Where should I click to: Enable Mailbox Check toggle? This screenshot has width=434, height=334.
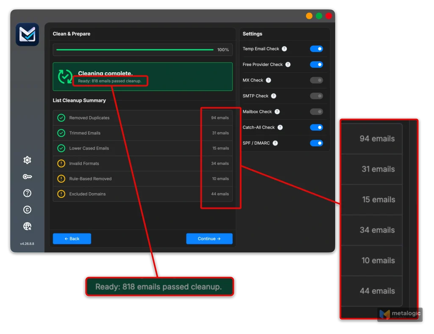[x=316, y=112]
